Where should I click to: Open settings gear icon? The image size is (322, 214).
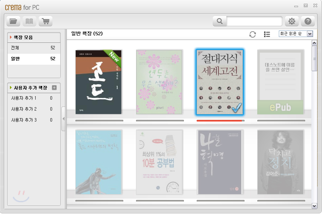[x=292, y=21]
